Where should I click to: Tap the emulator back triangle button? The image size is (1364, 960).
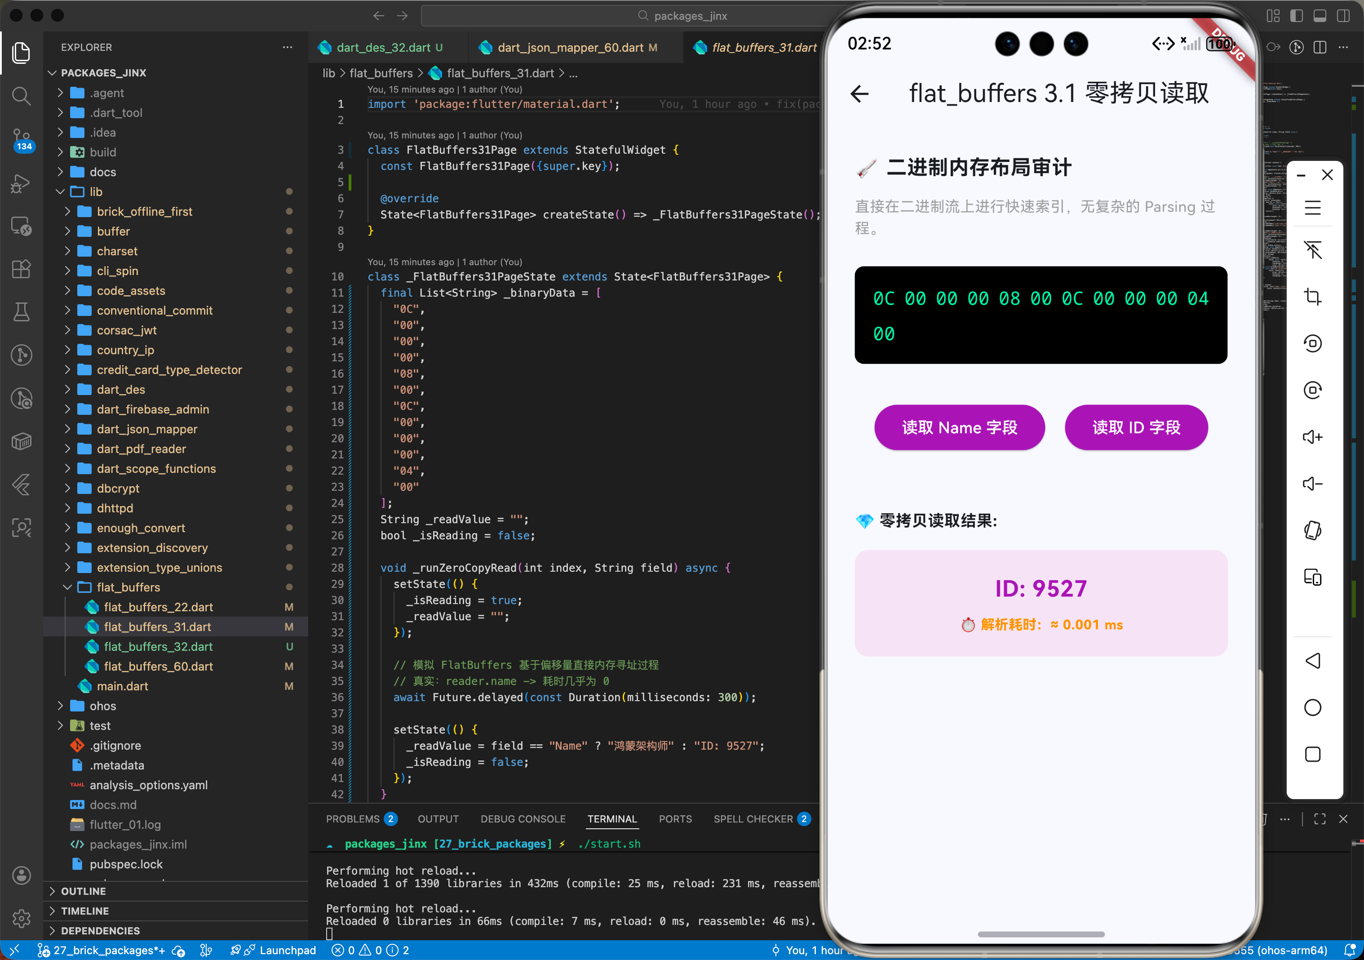(1312, 660)
